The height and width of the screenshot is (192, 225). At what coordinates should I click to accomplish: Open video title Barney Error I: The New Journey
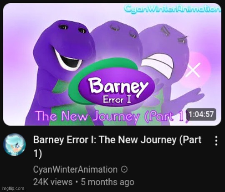click(x=117, y=140)
